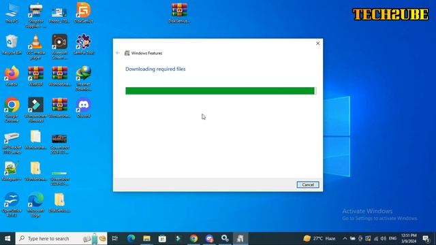
Task: Open the volume control in system tray
Action: pos(384,238)
